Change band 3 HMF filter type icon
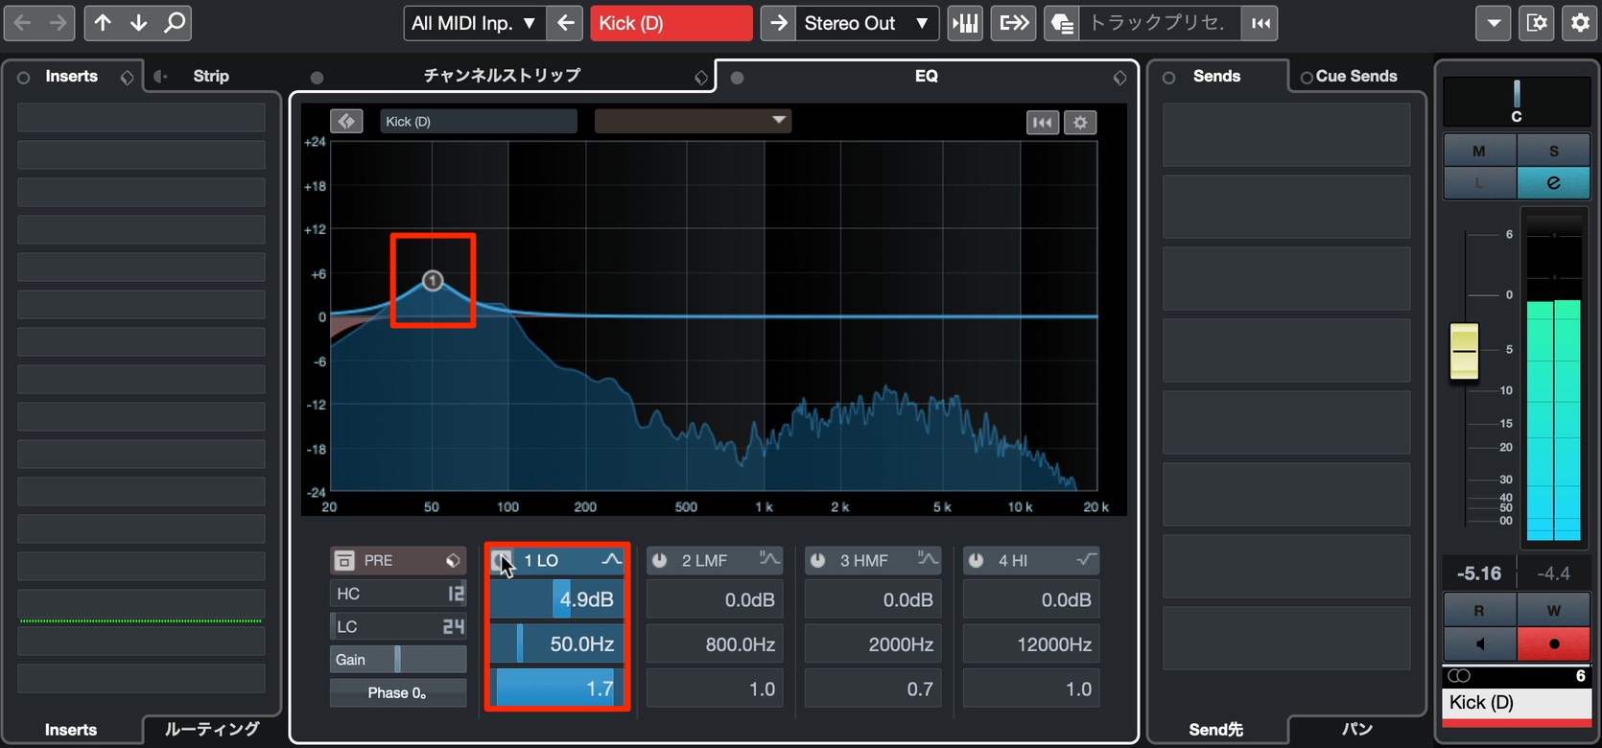The height and width of the screenshot is (748, 1602). (928, 558)
